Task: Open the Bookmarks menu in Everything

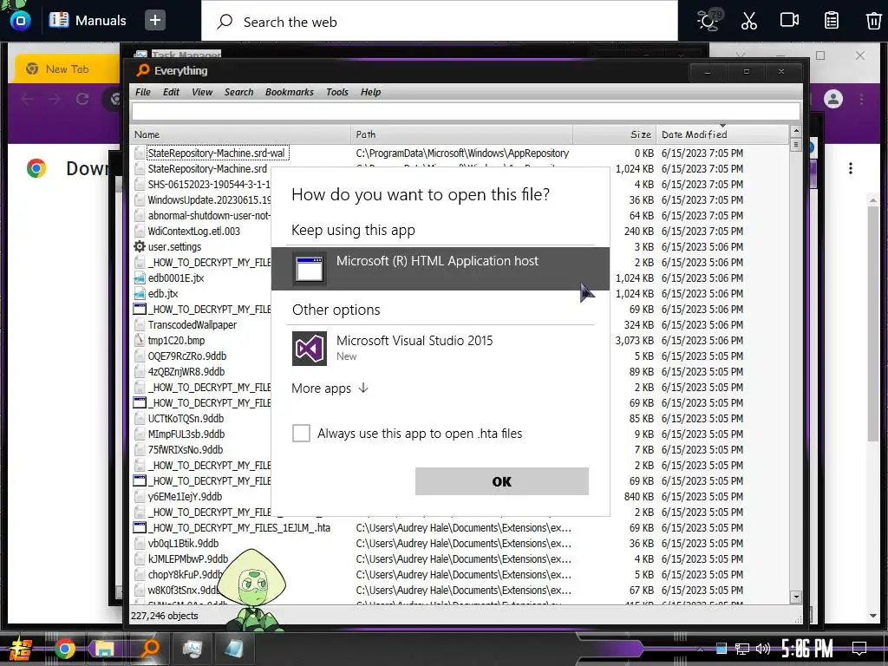Action: 289,92
